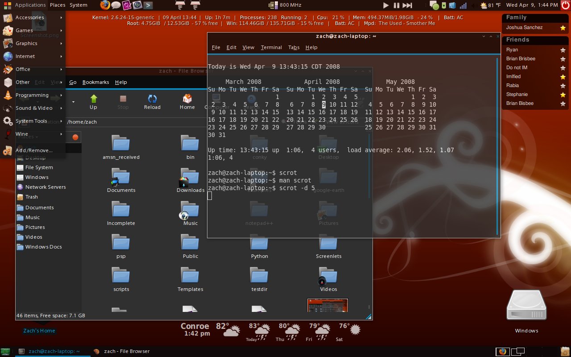
Task: Expand the Sound & Video submenu
Action: point(33,108)
